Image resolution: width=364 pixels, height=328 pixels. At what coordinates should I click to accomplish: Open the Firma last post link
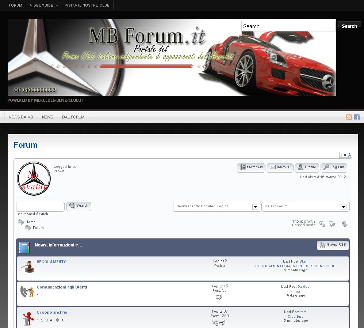[x=295, y=291]
